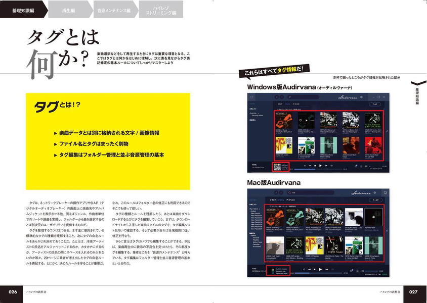This screenshot has height=303, width=427.
Task: Open Dizzy Reece Blues in Trinity in Windows Audirvana
Action: (x=329, y=145)
